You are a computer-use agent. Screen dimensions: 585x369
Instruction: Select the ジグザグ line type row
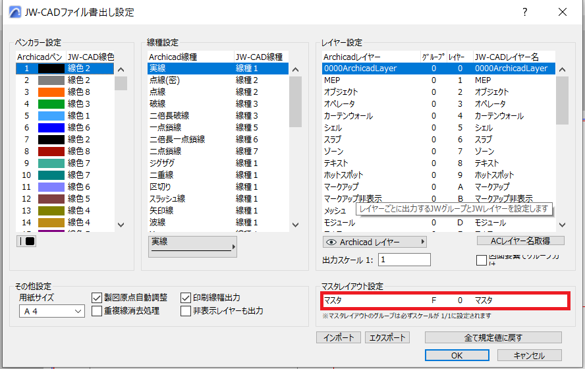click(218, 163)
